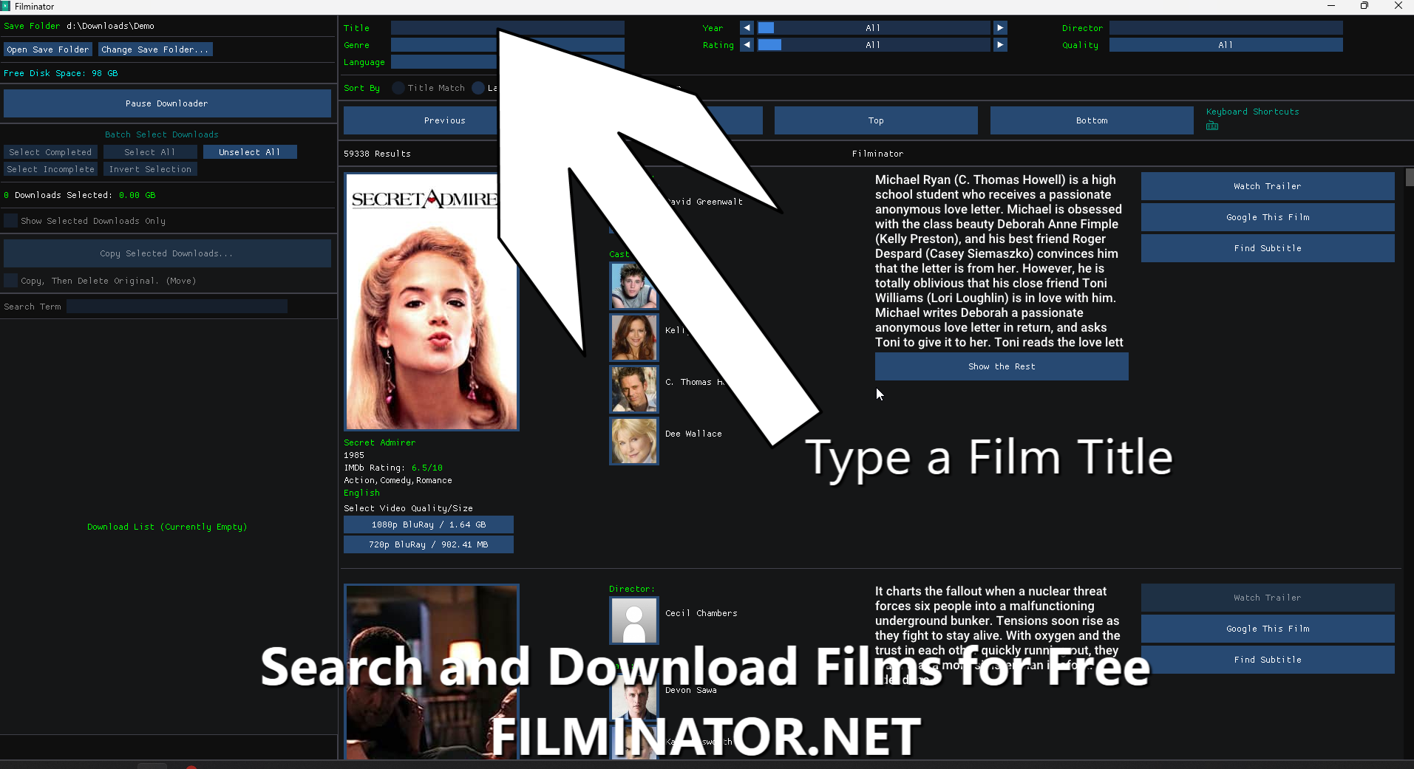Screen dimensions: 1414x769
Task: Decrease Year with the left arrow
Action: tap(747, 27)
